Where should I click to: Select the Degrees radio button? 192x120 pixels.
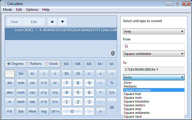pyautogui.click(x=9, y=64)
